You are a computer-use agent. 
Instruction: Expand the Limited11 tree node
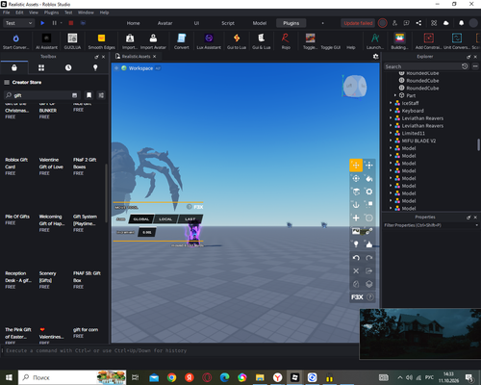[x=391, y=133]
